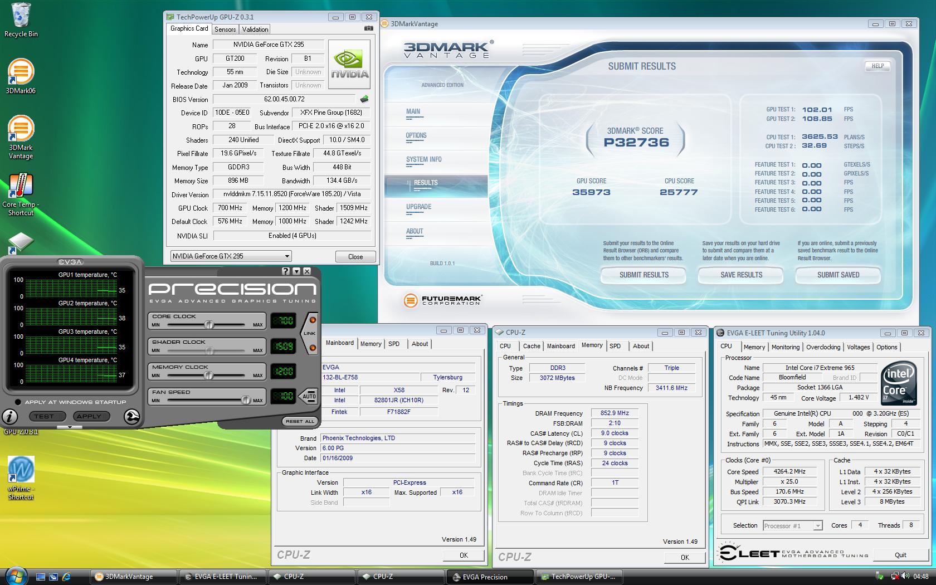
Task: Open the Options tab in E-LEET
Action: [886, 347]
